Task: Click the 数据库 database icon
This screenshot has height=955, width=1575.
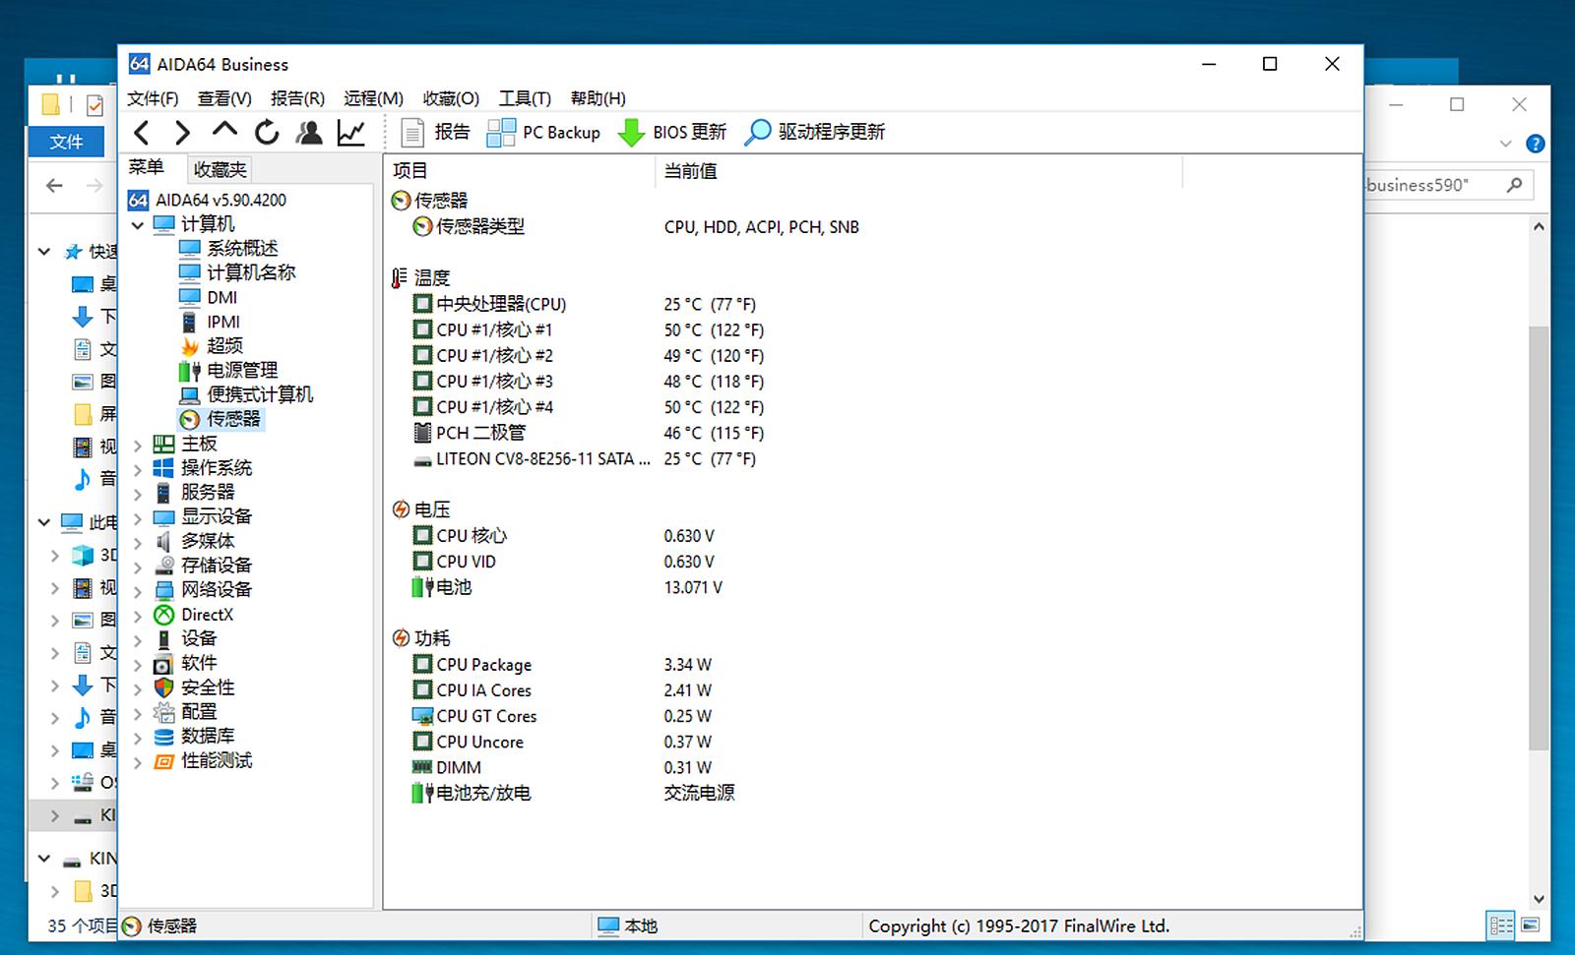Action: (x=163, y=736)
